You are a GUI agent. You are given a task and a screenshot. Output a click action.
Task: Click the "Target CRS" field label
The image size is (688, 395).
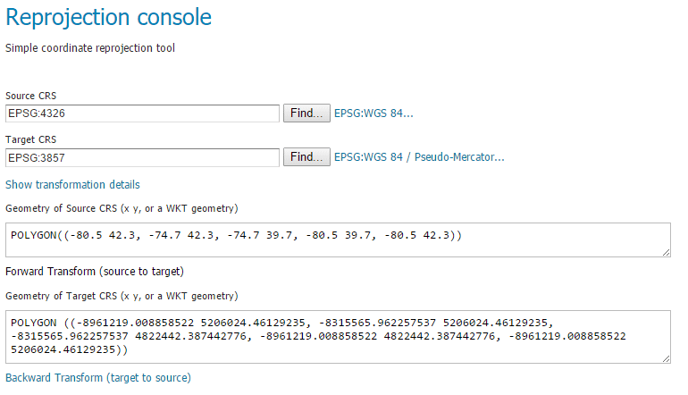(30, 139)
